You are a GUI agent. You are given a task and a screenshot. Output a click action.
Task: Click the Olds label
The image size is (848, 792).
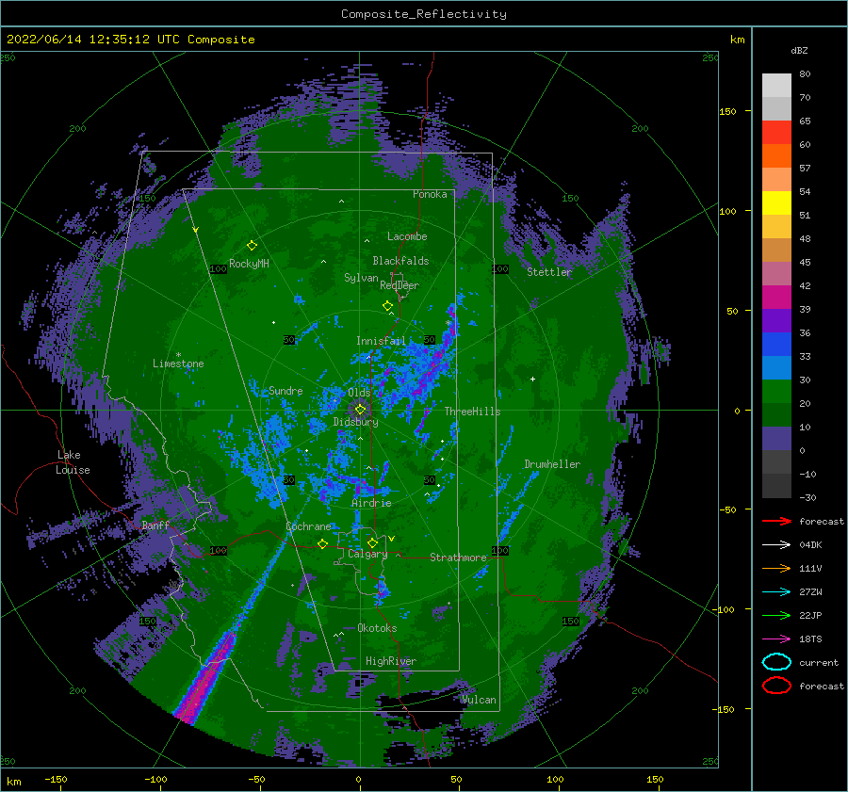click(x=359, y=392)
